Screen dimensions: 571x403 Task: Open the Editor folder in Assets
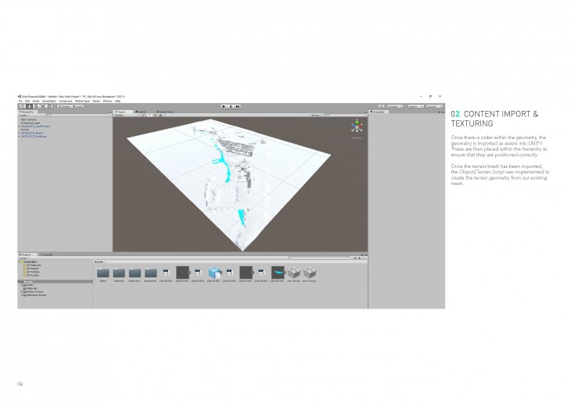(x=102, y=271)
